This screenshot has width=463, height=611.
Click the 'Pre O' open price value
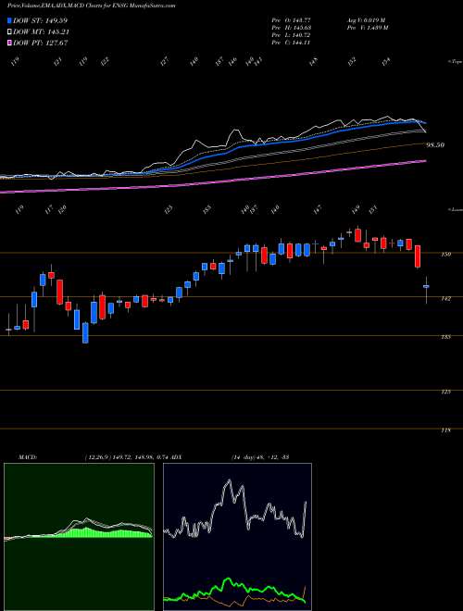click(291, 20)
